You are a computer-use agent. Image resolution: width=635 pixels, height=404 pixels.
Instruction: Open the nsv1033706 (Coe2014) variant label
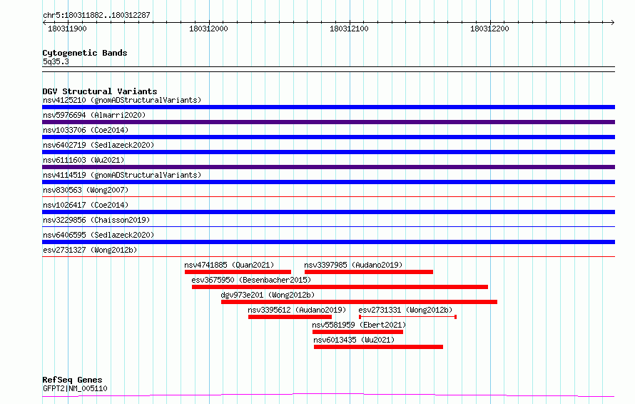[x=86, y=130]
